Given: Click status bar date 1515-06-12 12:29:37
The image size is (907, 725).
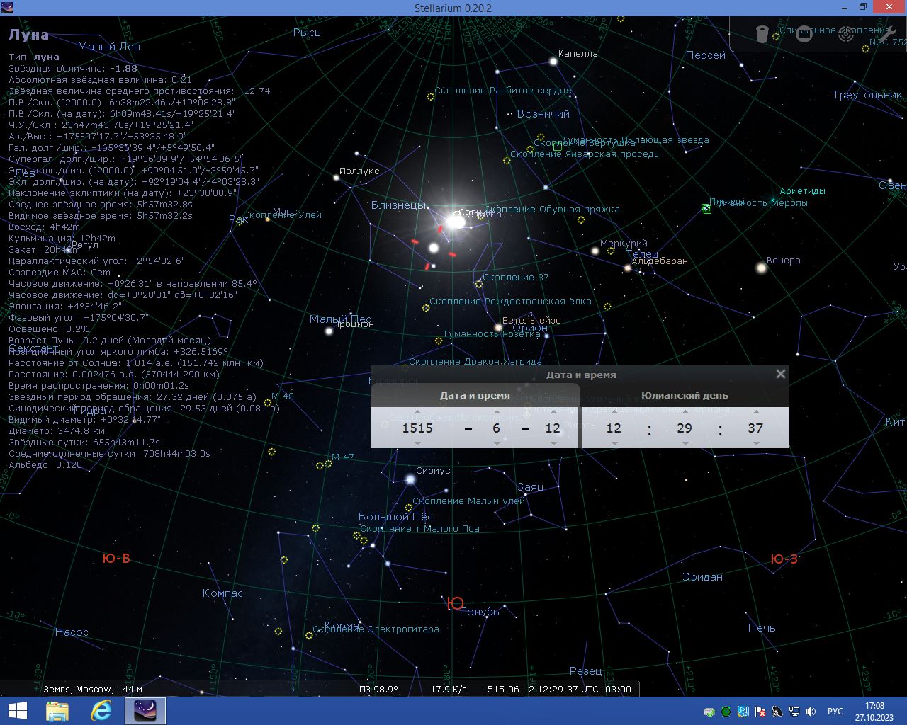Looking at the screenshot, I should coord(556,689).
